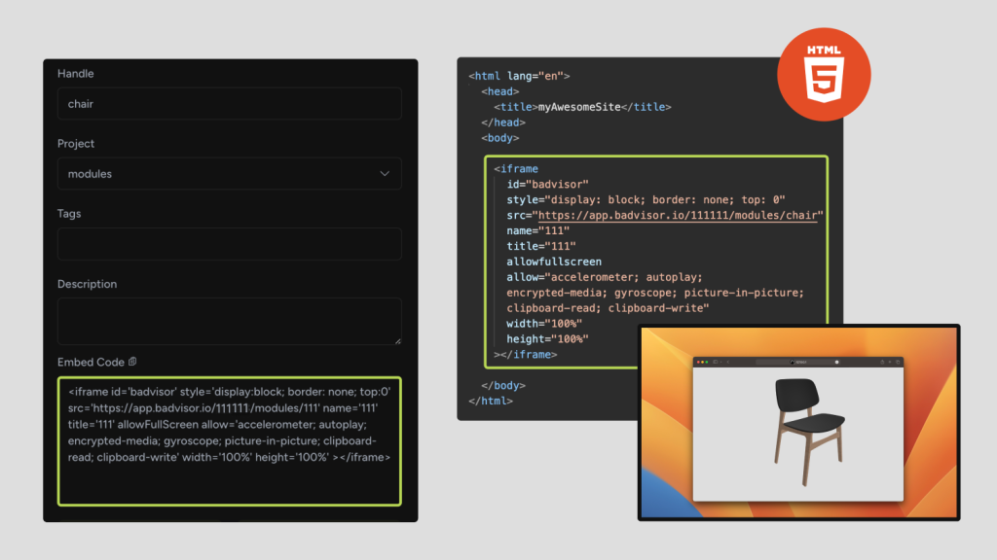Click the encrypted-media; gyroscope code line
Screen dimensions: 997x560
(x=655, y=293)
